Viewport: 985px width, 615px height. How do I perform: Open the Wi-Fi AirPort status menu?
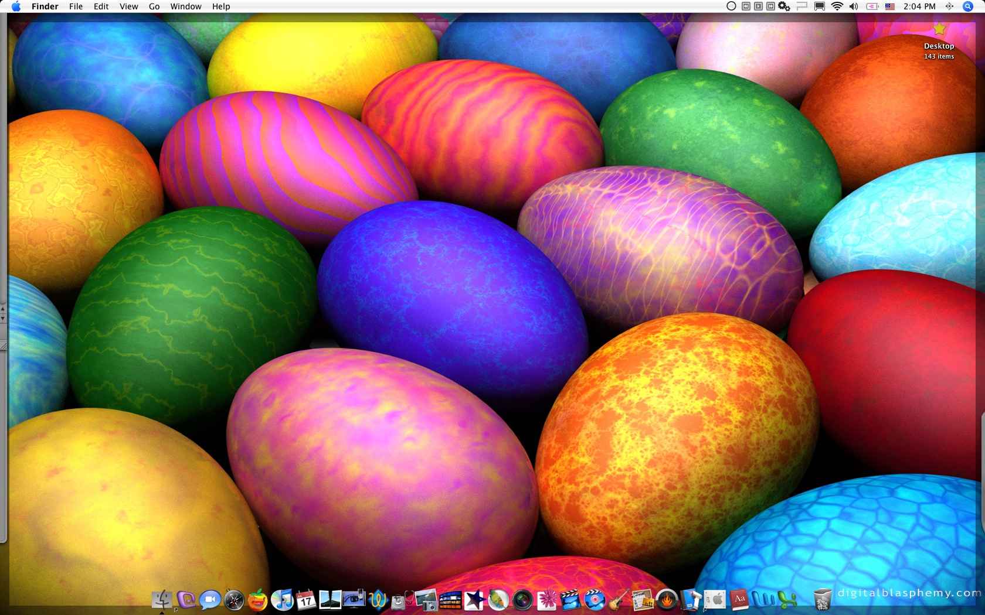(x=837, y=6)
